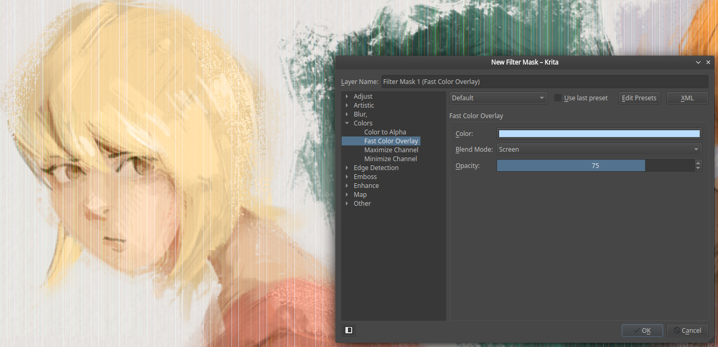
Task: Select the Color to Alpha filter
Action: 385,132
